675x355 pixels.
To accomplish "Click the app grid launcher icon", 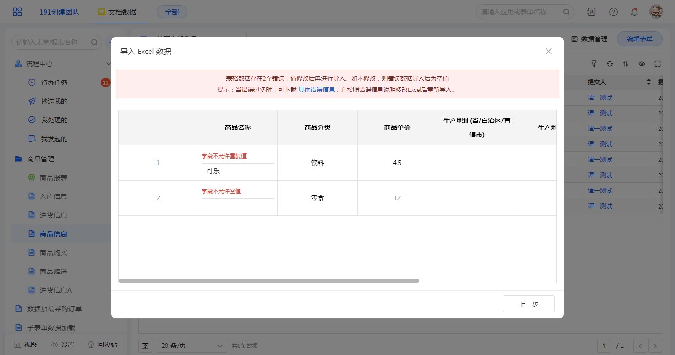I will (x=17, y=12).
